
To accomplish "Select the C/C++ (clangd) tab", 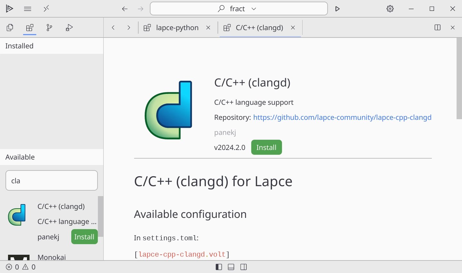I will pos(260,28).
